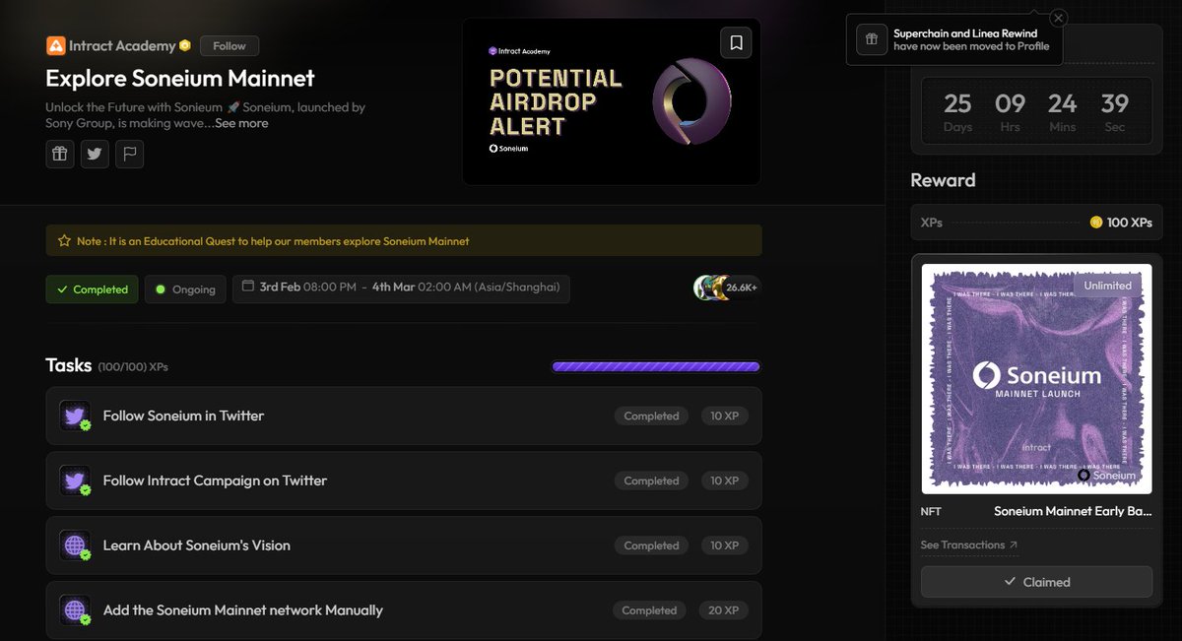Click the Reward section heading
Screen dimensions: 1182x641
(x=943, y=180)
